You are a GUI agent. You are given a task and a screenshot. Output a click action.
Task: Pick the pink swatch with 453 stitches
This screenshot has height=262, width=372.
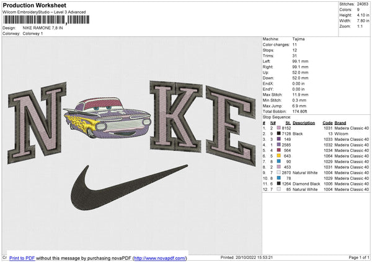click(x=279, y=167)
